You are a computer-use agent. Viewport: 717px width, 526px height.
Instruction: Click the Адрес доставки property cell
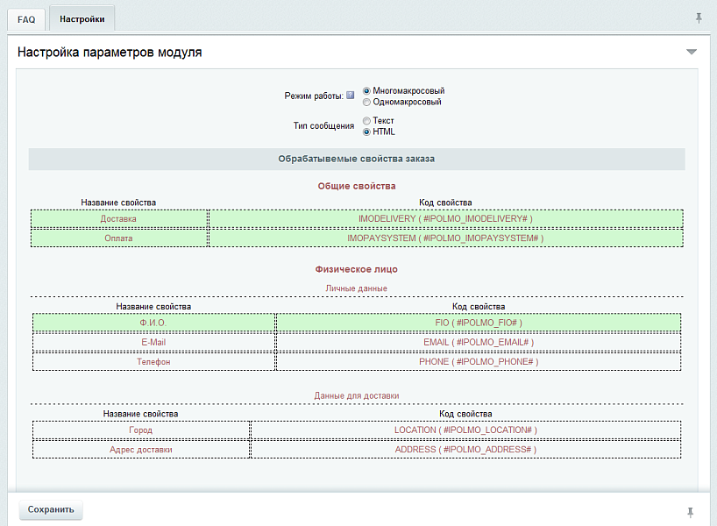coord(141,449)
